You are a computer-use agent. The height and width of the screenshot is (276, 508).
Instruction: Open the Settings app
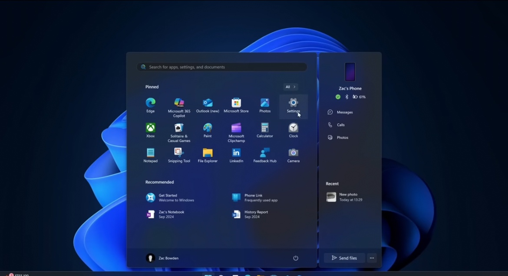click(x=293, y=106)
